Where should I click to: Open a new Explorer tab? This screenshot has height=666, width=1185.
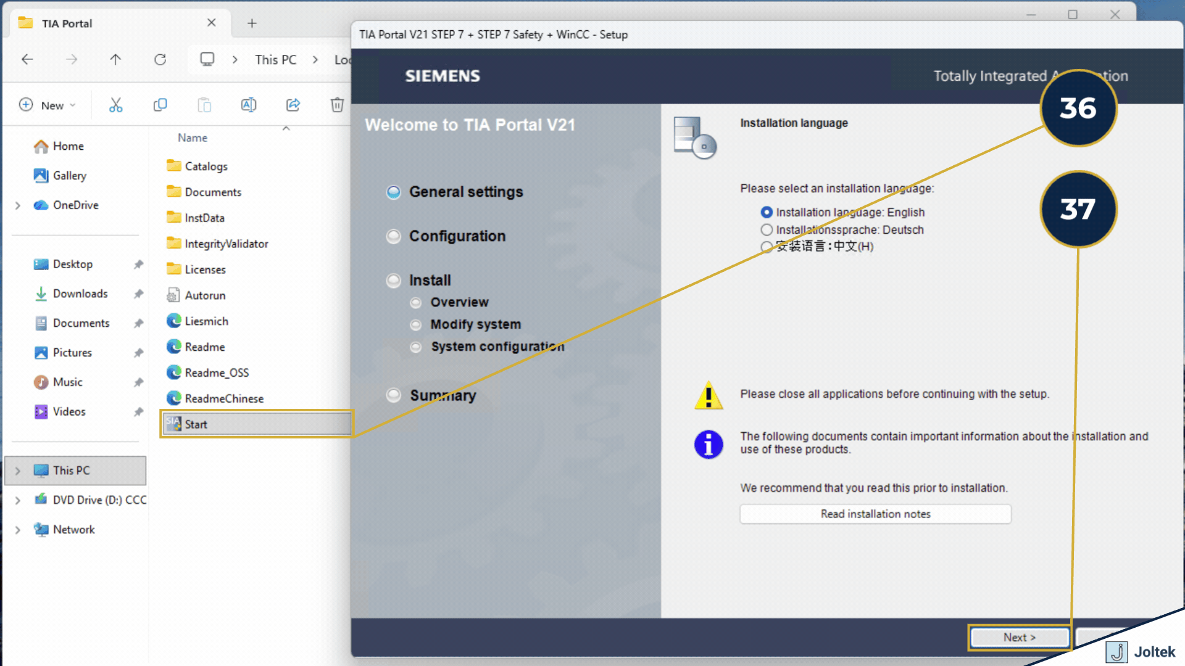click(x=252, y=23)
